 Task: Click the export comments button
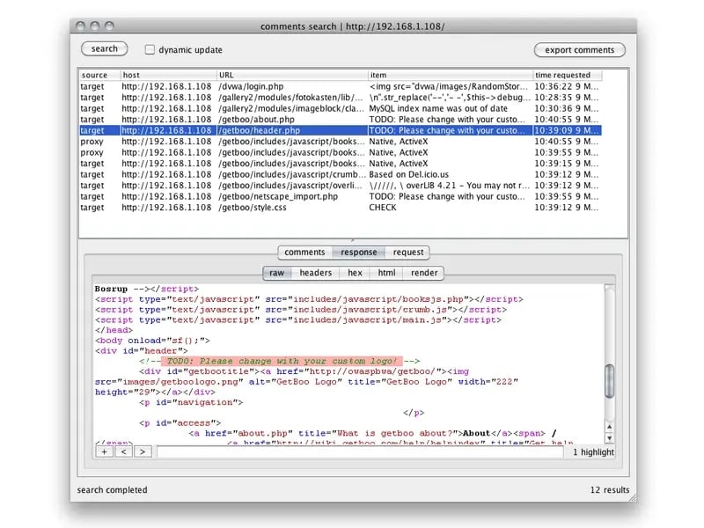coord(579,50)
